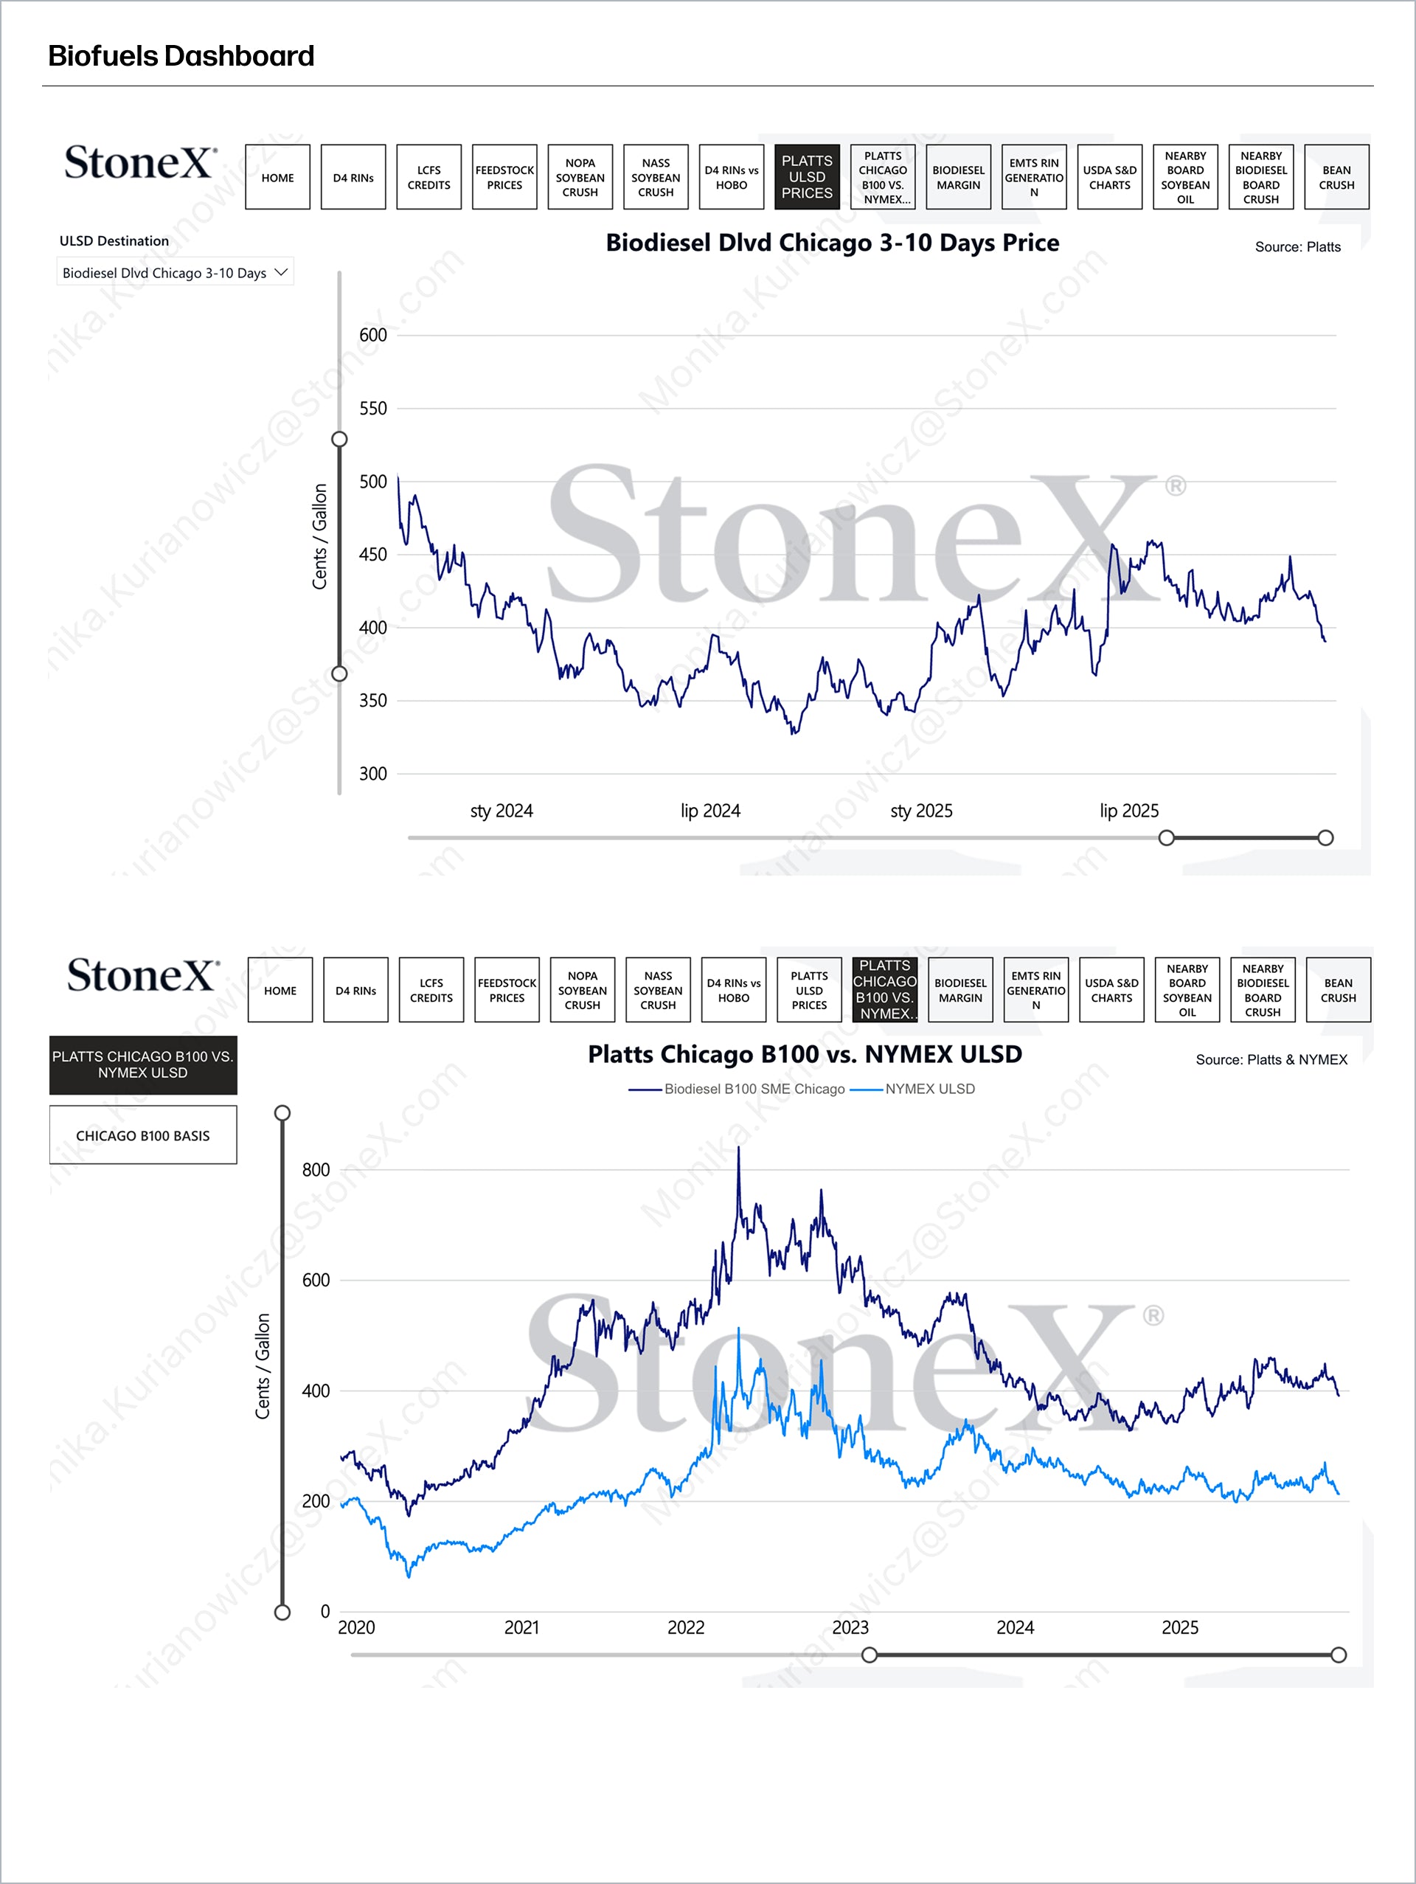Click the left handle of the lower chart's date slider
Screen dimensions: 1416x1884
870,1655
